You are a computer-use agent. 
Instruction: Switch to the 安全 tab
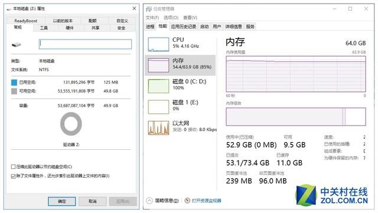click(121, 28)
